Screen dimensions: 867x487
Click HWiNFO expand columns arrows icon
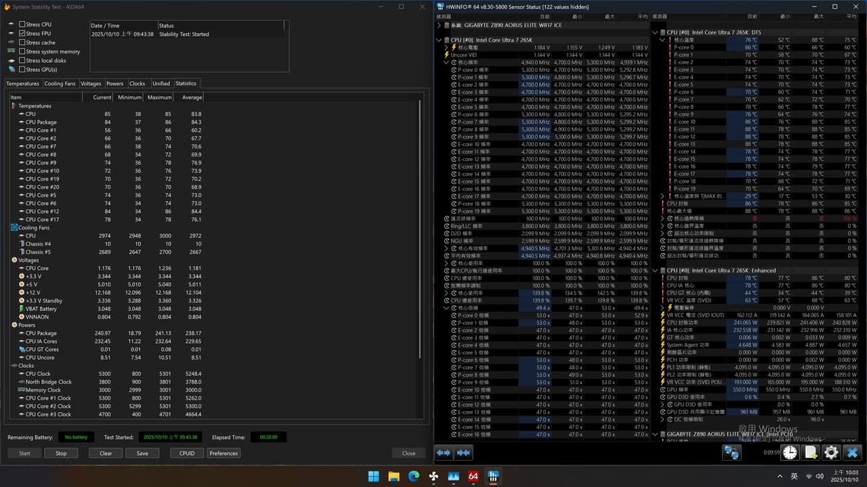[x=444, y=453]
